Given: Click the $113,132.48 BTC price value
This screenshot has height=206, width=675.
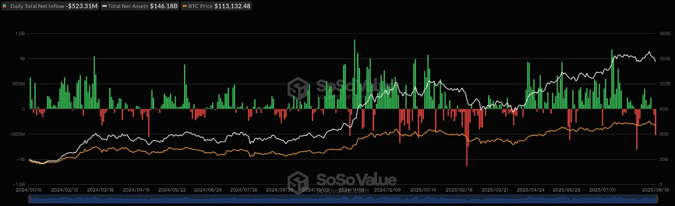Looking at the screenshot, I should pyautogui.click(x=232, y=6).
